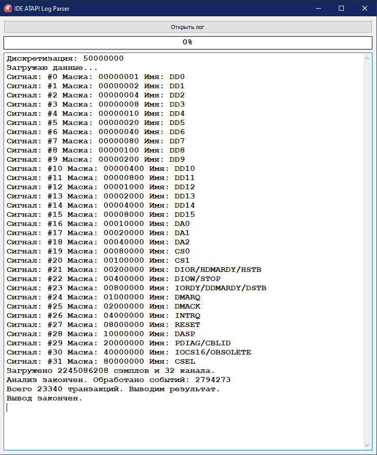The image size is (377, 455).
Task: Click the line 'Всего 23340 транзакций'
Action: (113, 389)
